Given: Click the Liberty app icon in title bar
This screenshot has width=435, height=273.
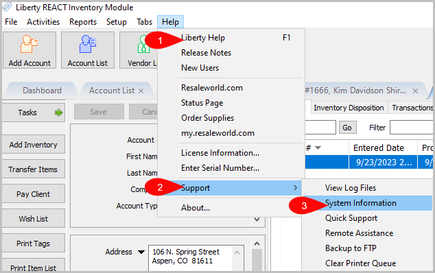Looking at the screenshot, I should [x=8, y=7].
